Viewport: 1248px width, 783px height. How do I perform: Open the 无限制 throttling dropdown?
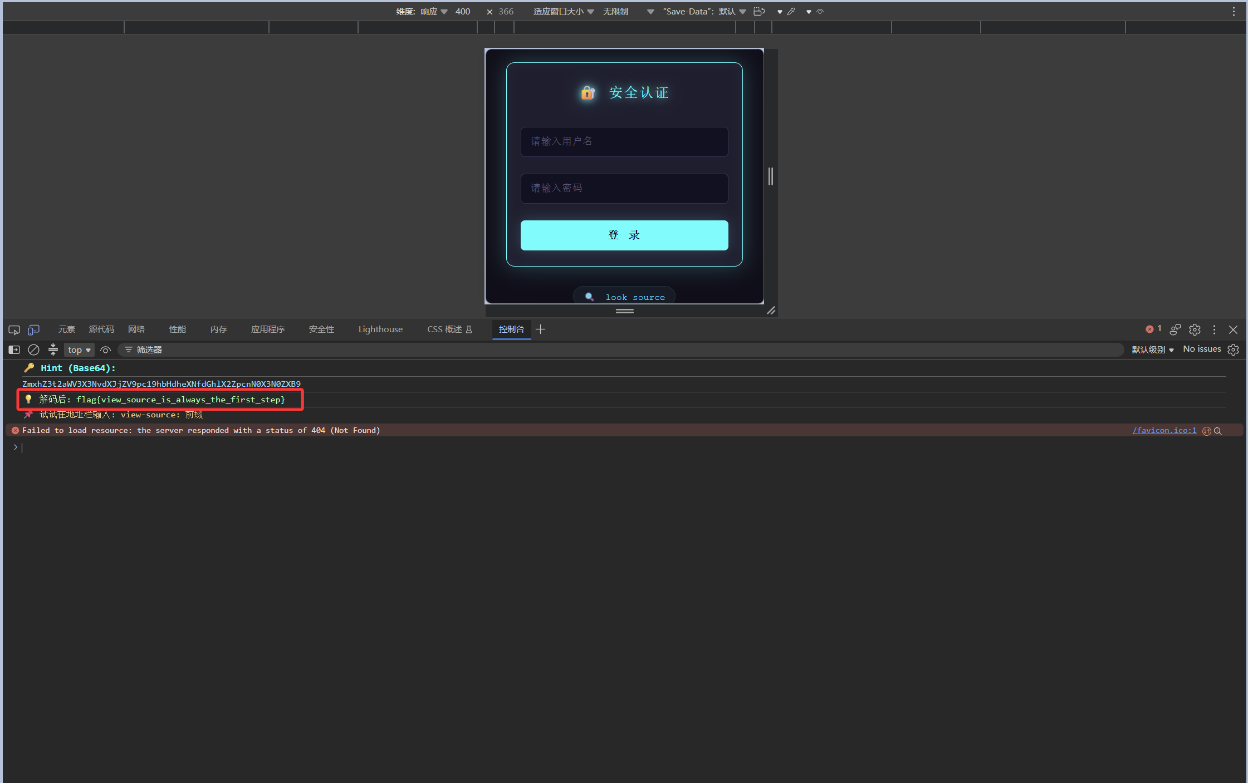click(x=628, y=12)
